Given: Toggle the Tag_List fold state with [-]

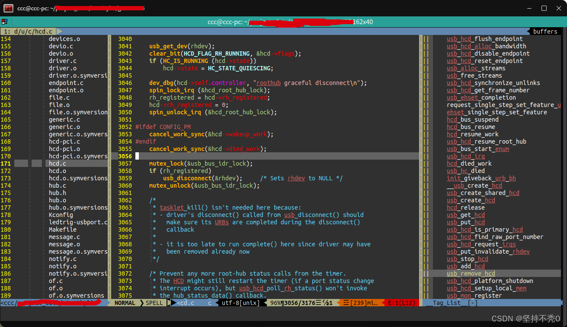Looking at the screenshot, I should coord(473,302).
